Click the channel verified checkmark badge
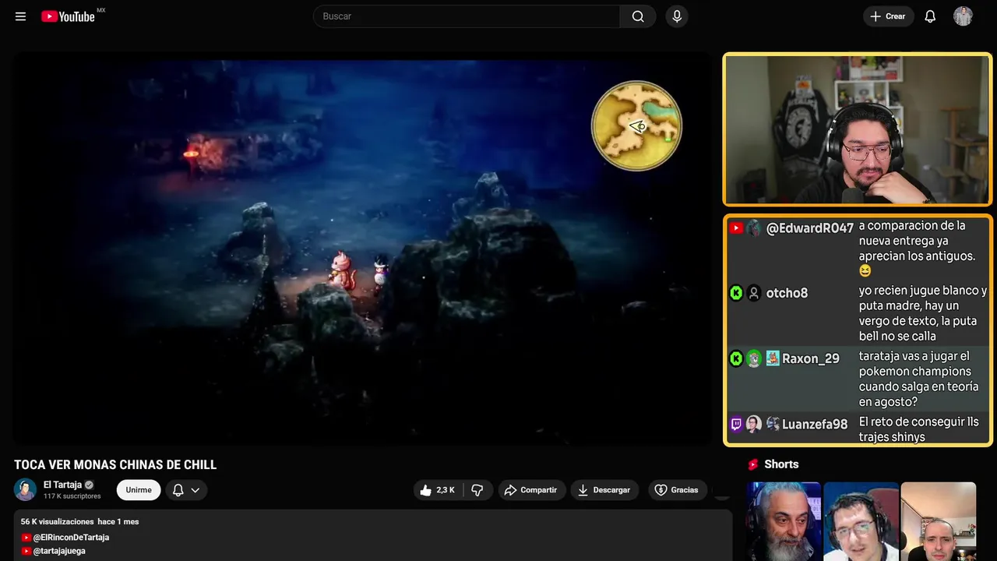 (89, 485)
